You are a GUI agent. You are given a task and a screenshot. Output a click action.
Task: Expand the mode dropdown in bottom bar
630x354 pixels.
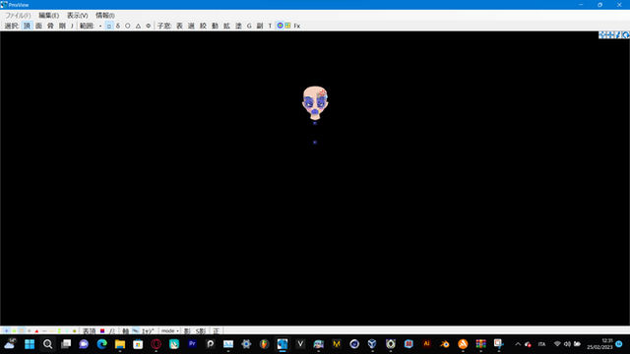pyautogui.click(x=169, y=331)
